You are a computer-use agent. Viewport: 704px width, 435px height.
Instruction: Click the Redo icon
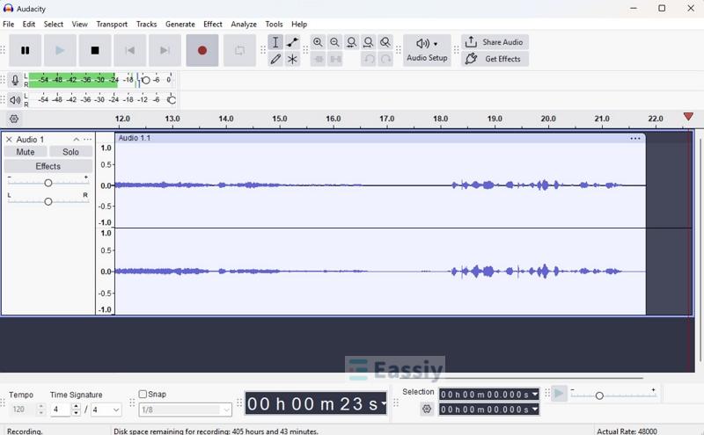(x=385, y=59)
